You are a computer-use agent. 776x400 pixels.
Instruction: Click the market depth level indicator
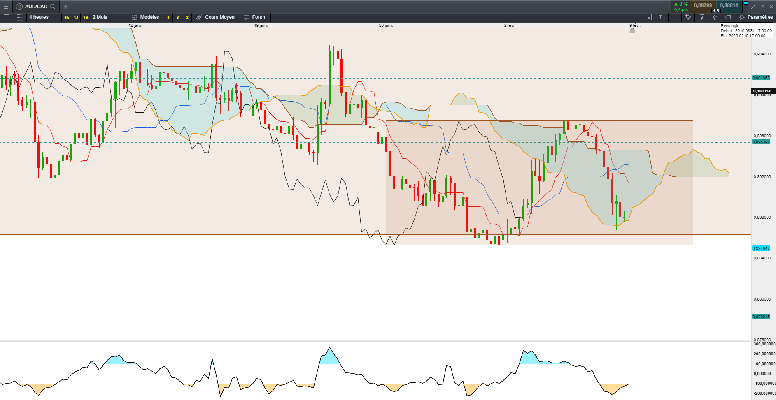click(746, 6)
